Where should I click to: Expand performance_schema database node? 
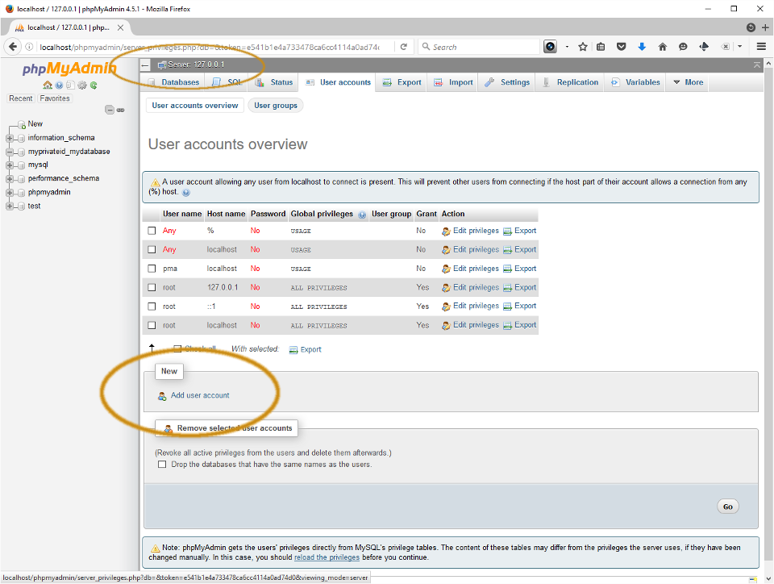click(x=10, y=179)
